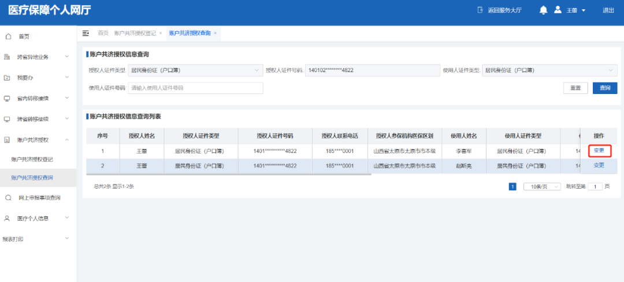Click the sidebar collapse menu icon

point(86,33)
